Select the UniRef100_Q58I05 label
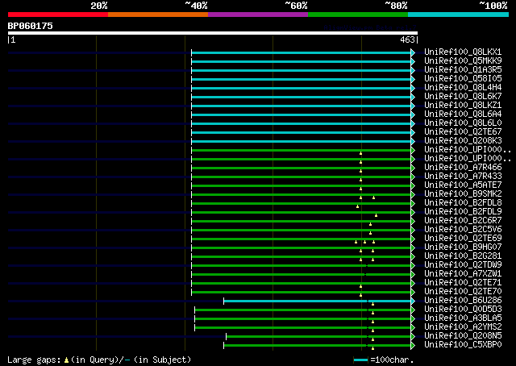 tap(463, 79)
